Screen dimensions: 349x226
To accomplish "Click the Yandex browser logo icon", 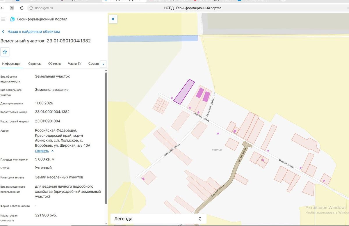I will tap(12, 8).
